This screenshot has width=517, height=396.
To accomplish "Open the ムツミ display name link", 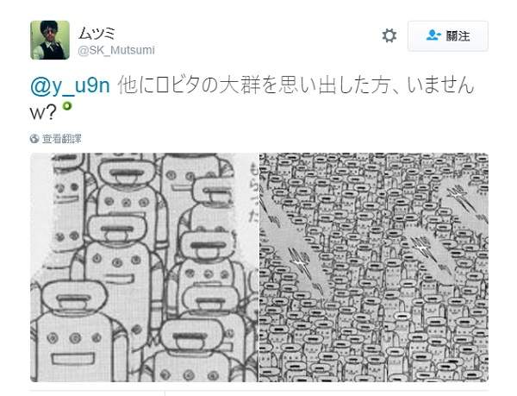I will [97, 34].
